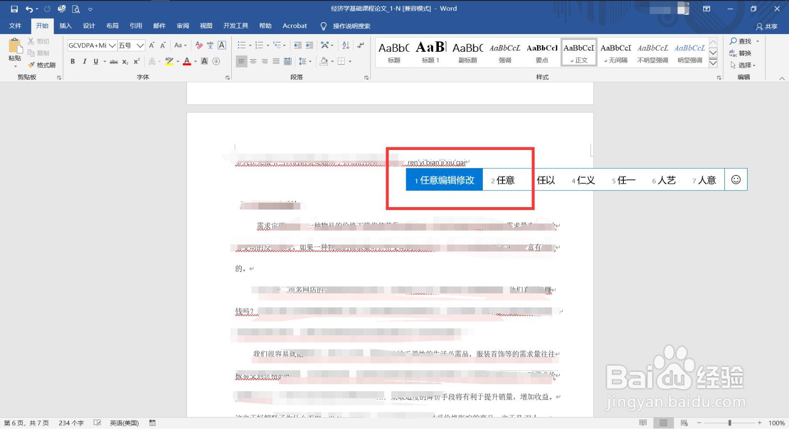
Task: Switch to the 插入 (Insert) tab
Action: [x=66, y=26]
